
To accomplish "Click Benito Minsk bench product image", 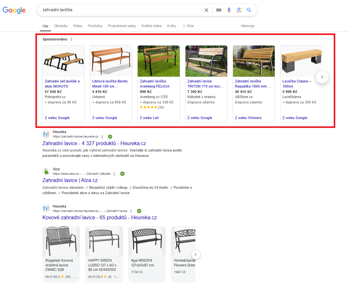I will tap(111, 61).
